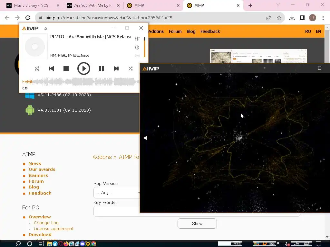Open the Blog menu in site header
330x247 pixels.
(x=191, y=31)
